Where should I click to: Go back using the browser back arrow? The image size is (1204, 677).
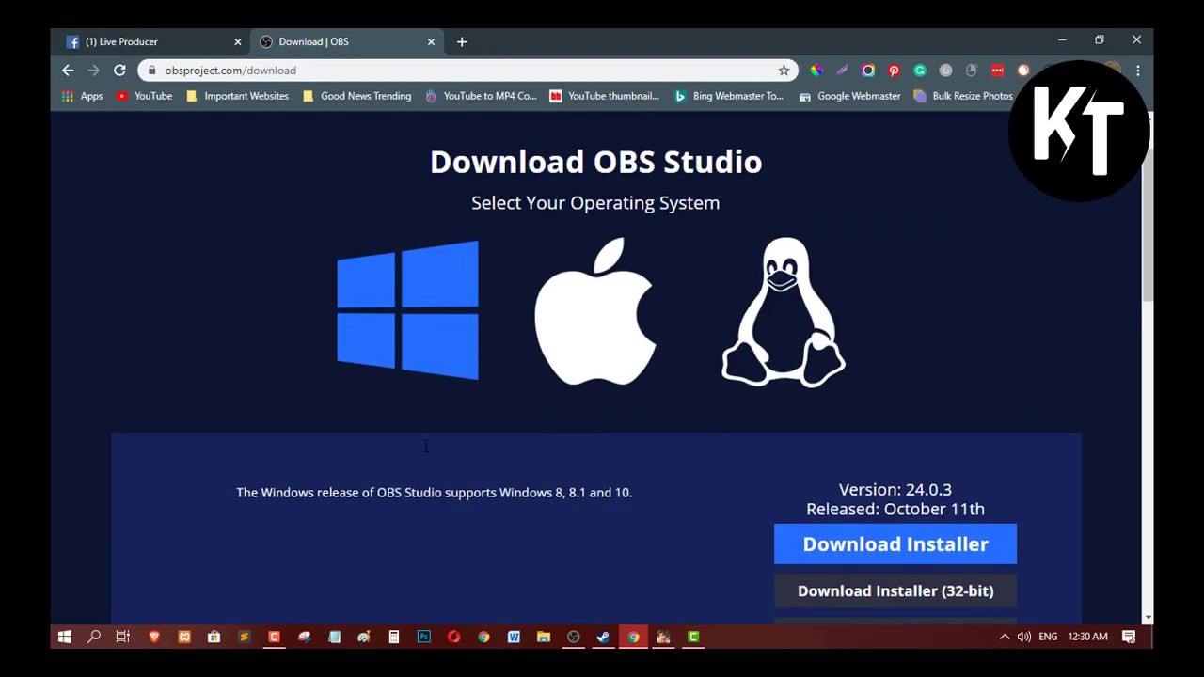tap(68, 71)
